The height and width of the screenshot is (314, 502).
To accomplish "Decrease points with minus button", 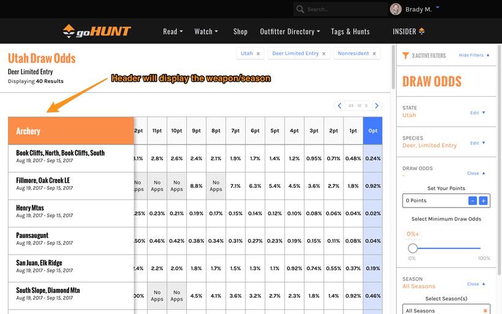I will pyautogui.click(x=473, y=201).
